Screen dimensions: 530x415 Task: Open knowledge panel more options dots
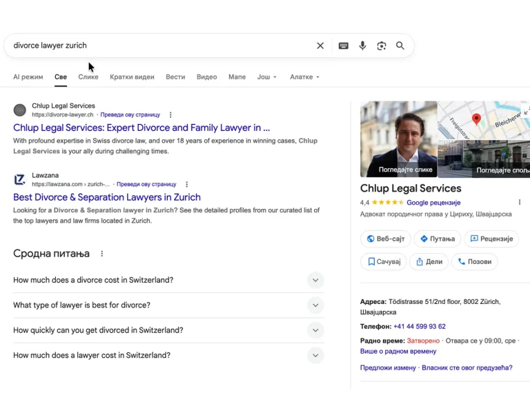click(519, 202)
